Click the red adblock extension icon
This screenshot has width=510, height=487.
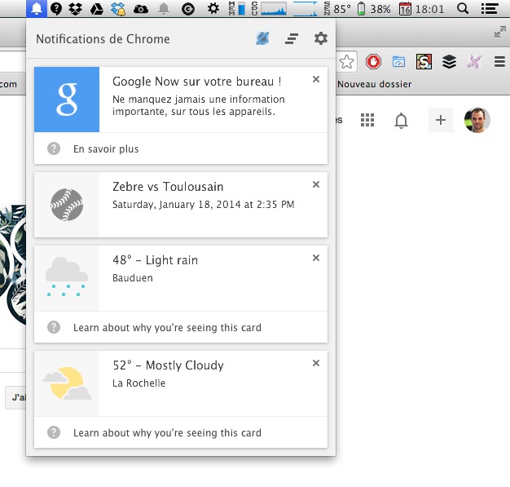pyautogui.click(x=373, y=61)
